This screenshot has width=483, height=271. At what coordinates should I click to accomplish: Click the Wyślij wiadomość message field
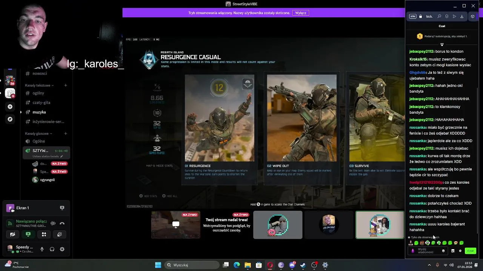point(428,251)
